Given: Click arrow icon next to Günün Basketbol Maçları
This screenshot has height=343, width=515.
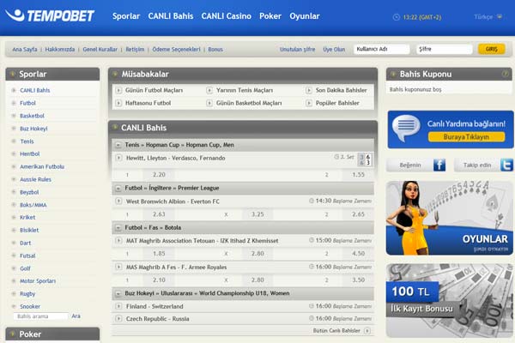Looking at the screenshot, I should click(209, 103).
